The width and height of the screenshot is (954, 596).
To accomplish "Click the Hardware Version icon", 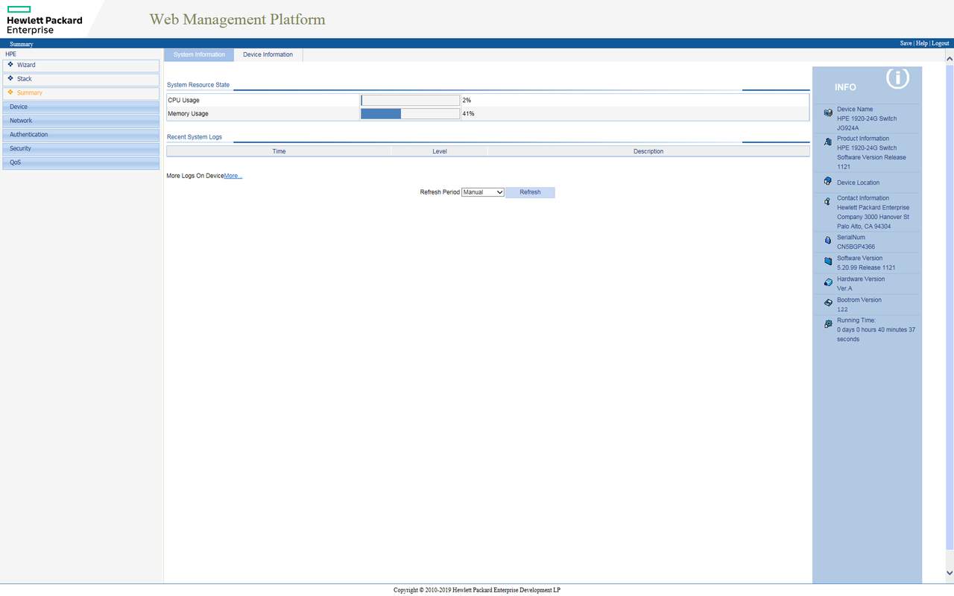I will click(828, 282).
